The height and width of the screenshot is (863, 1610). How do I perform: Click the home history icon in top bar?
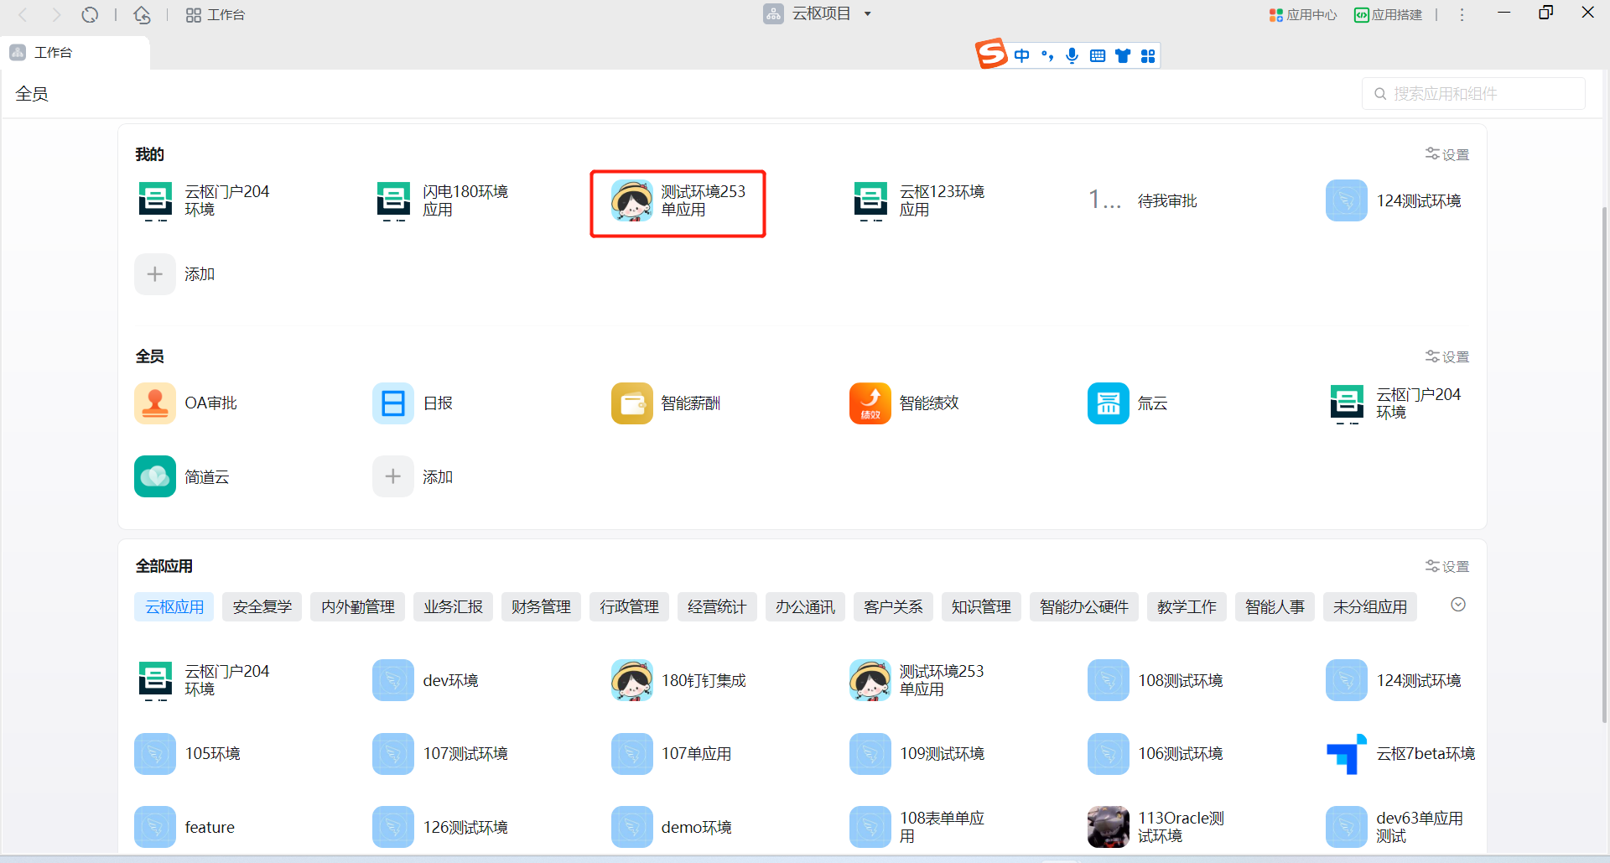point(143,14)
